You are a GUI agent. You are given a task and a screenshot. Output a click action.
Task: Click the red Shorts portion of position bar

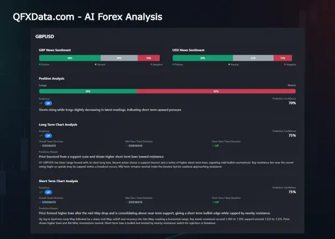216,92
